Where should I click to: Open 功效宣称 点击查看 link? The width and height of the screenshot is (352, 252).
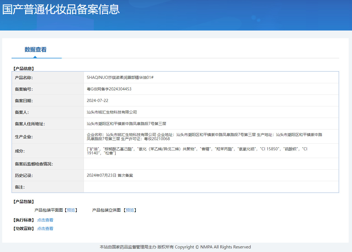pyautogui.click(x=45, y=229)
